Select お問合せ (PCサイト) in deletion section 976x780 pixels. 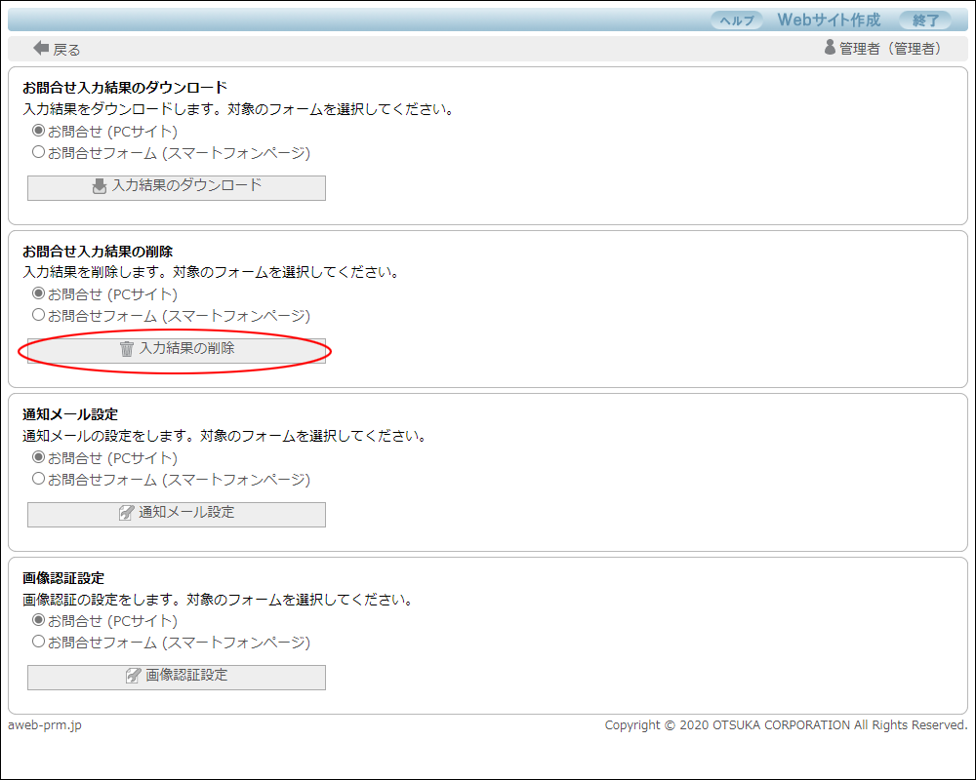coord(39,293)
